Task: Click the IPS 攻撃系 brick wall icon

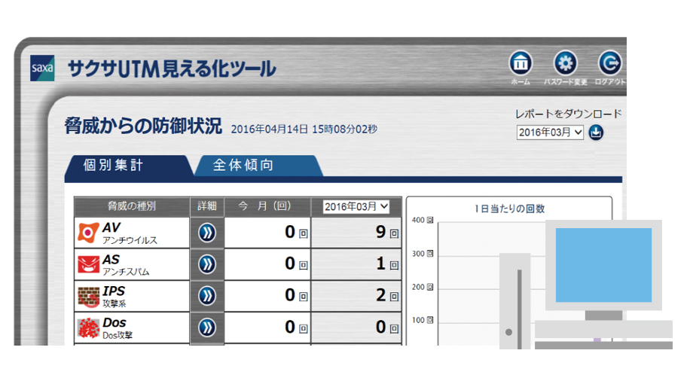Action: [89, 296]
